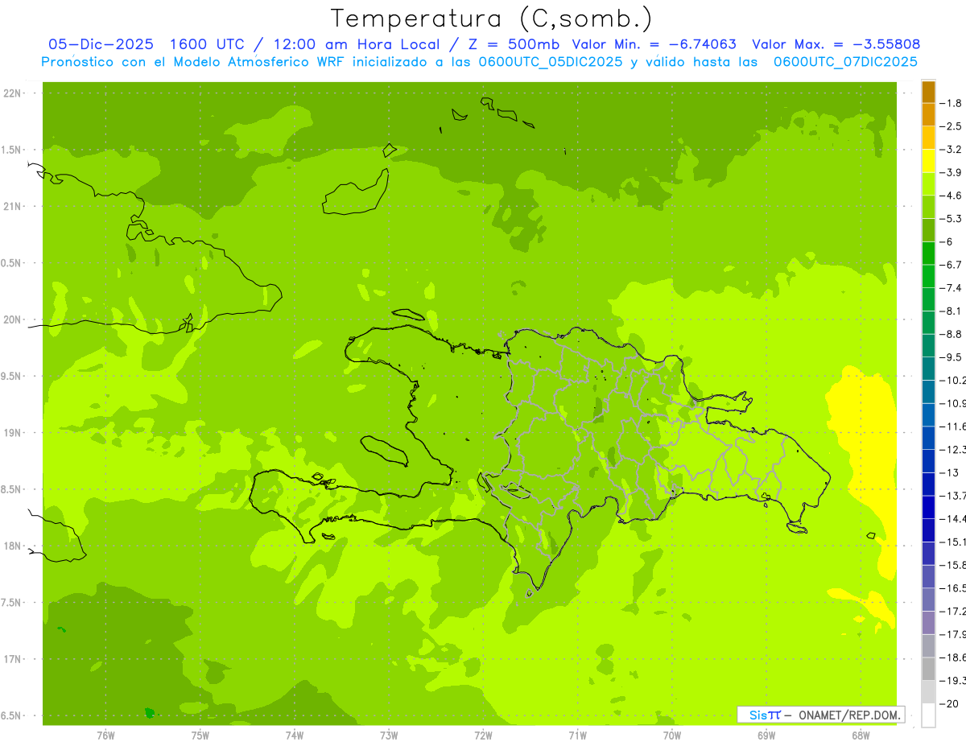This screenshot has width=966, height=746.
Task: Click the '-6.7' legend value
Action: (952, 265)
